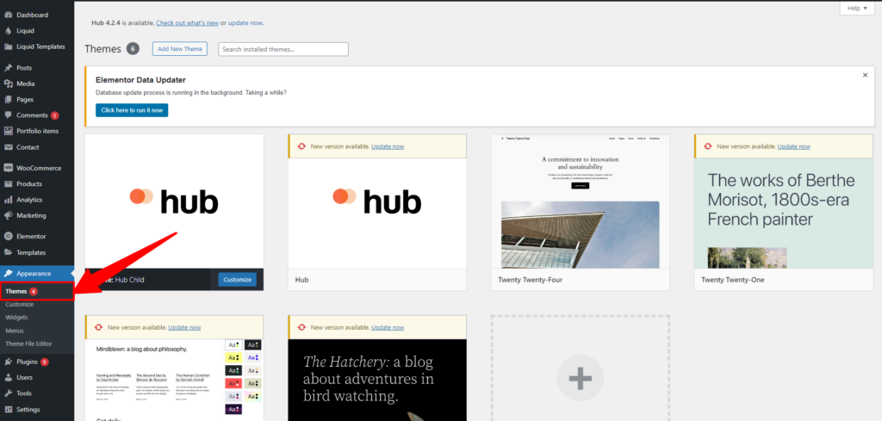
Task: Open the Customize submenu item
Action: click(20, 304)
